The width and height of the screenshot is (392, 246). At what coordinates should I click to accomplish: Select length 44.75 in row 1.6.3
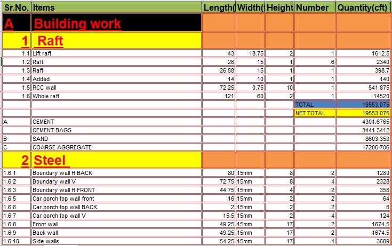[219, 190]
